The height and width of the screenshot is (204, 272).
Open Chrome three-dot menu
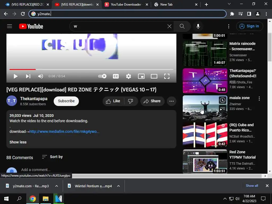pyautogui.click(x=266, y=14)
